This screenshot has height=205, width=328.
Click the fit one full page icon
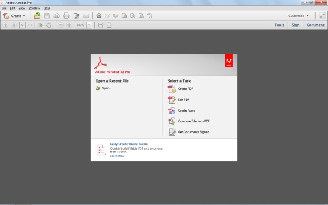pos(109,25)
